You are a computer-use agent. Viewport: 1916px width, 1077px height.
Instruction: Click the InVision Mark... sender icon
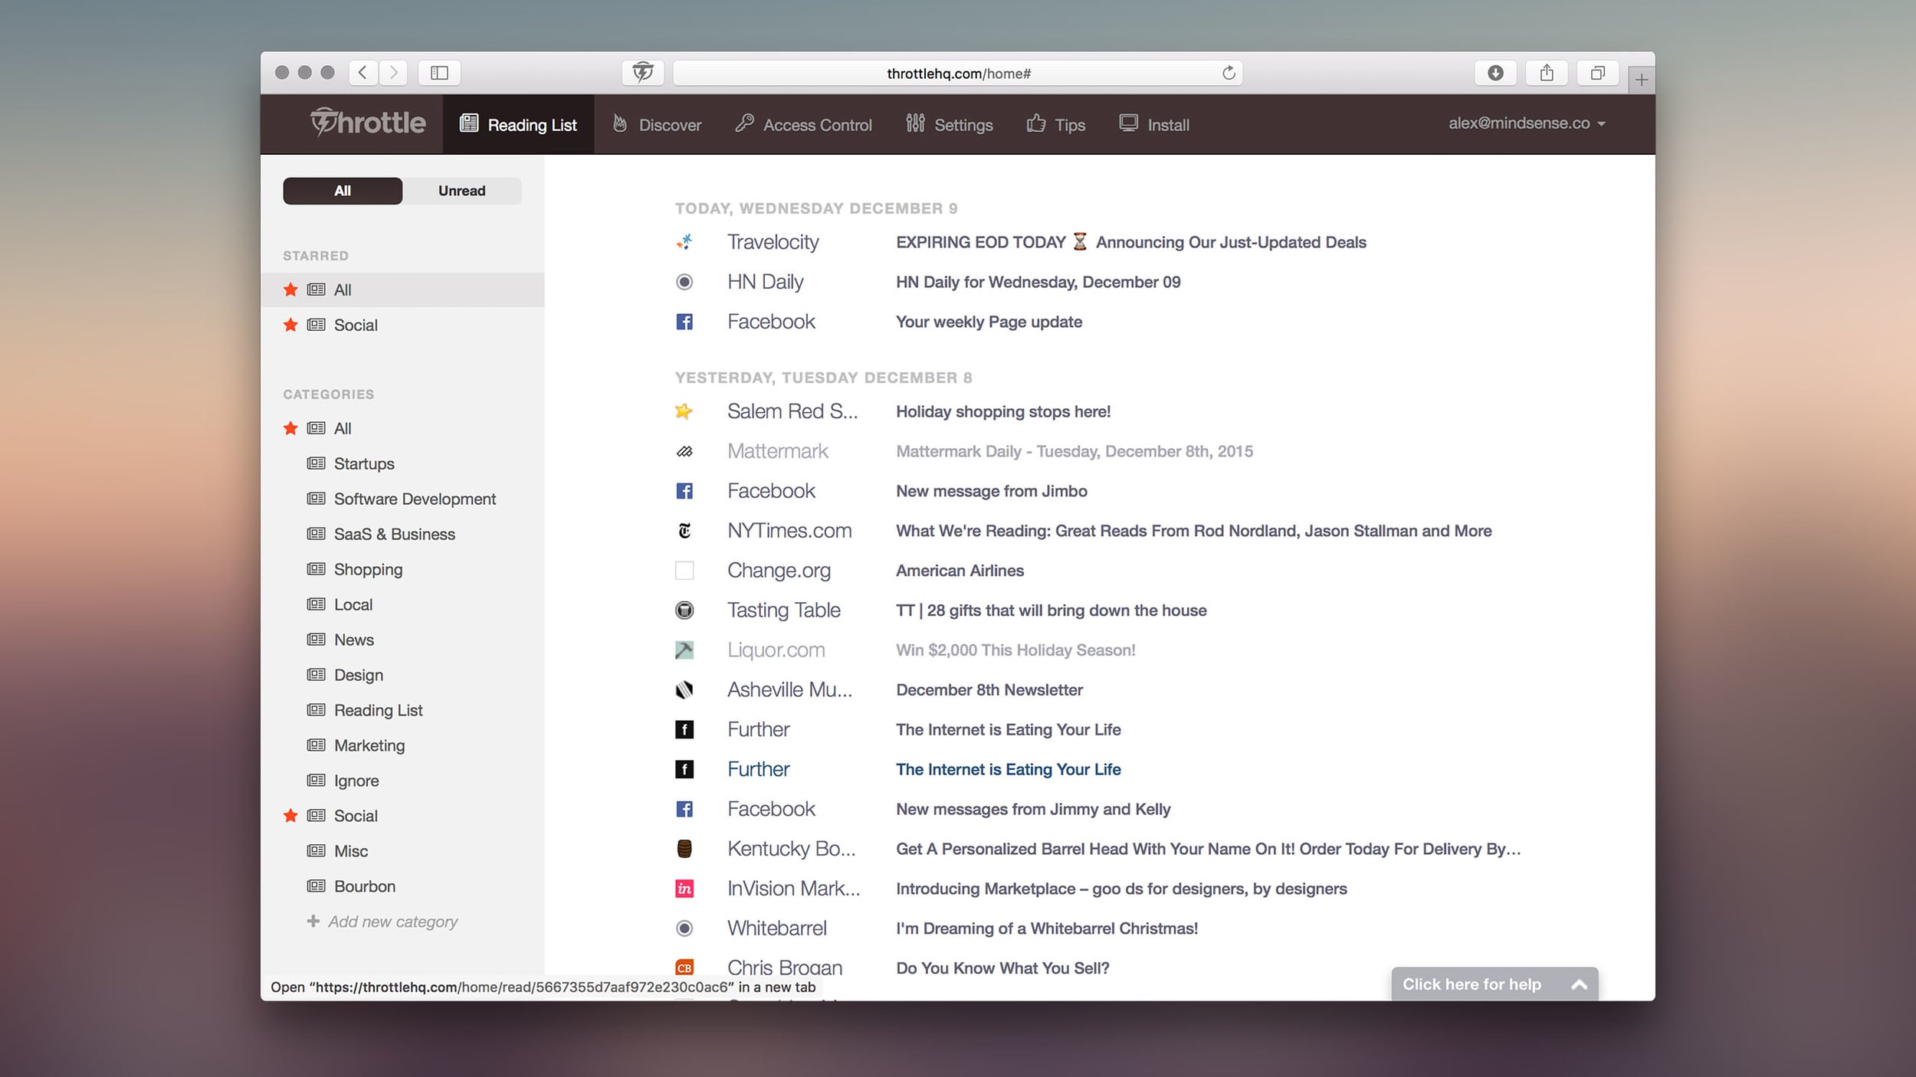coord(684,889)
